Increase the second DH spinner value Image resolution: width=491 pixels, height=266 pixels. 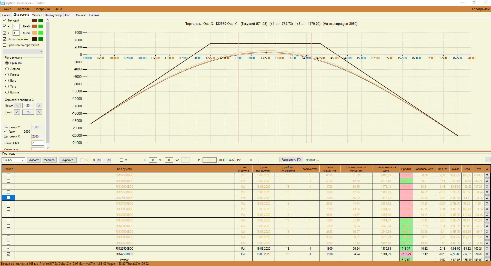click(109, 159)
